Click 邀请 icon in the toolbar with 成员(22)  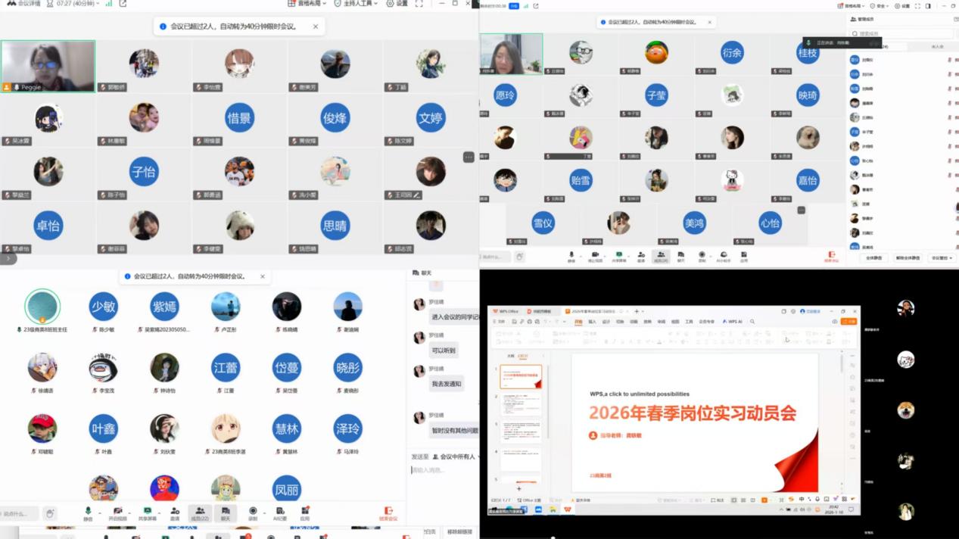pyautogui.click(x=175, y=513)
